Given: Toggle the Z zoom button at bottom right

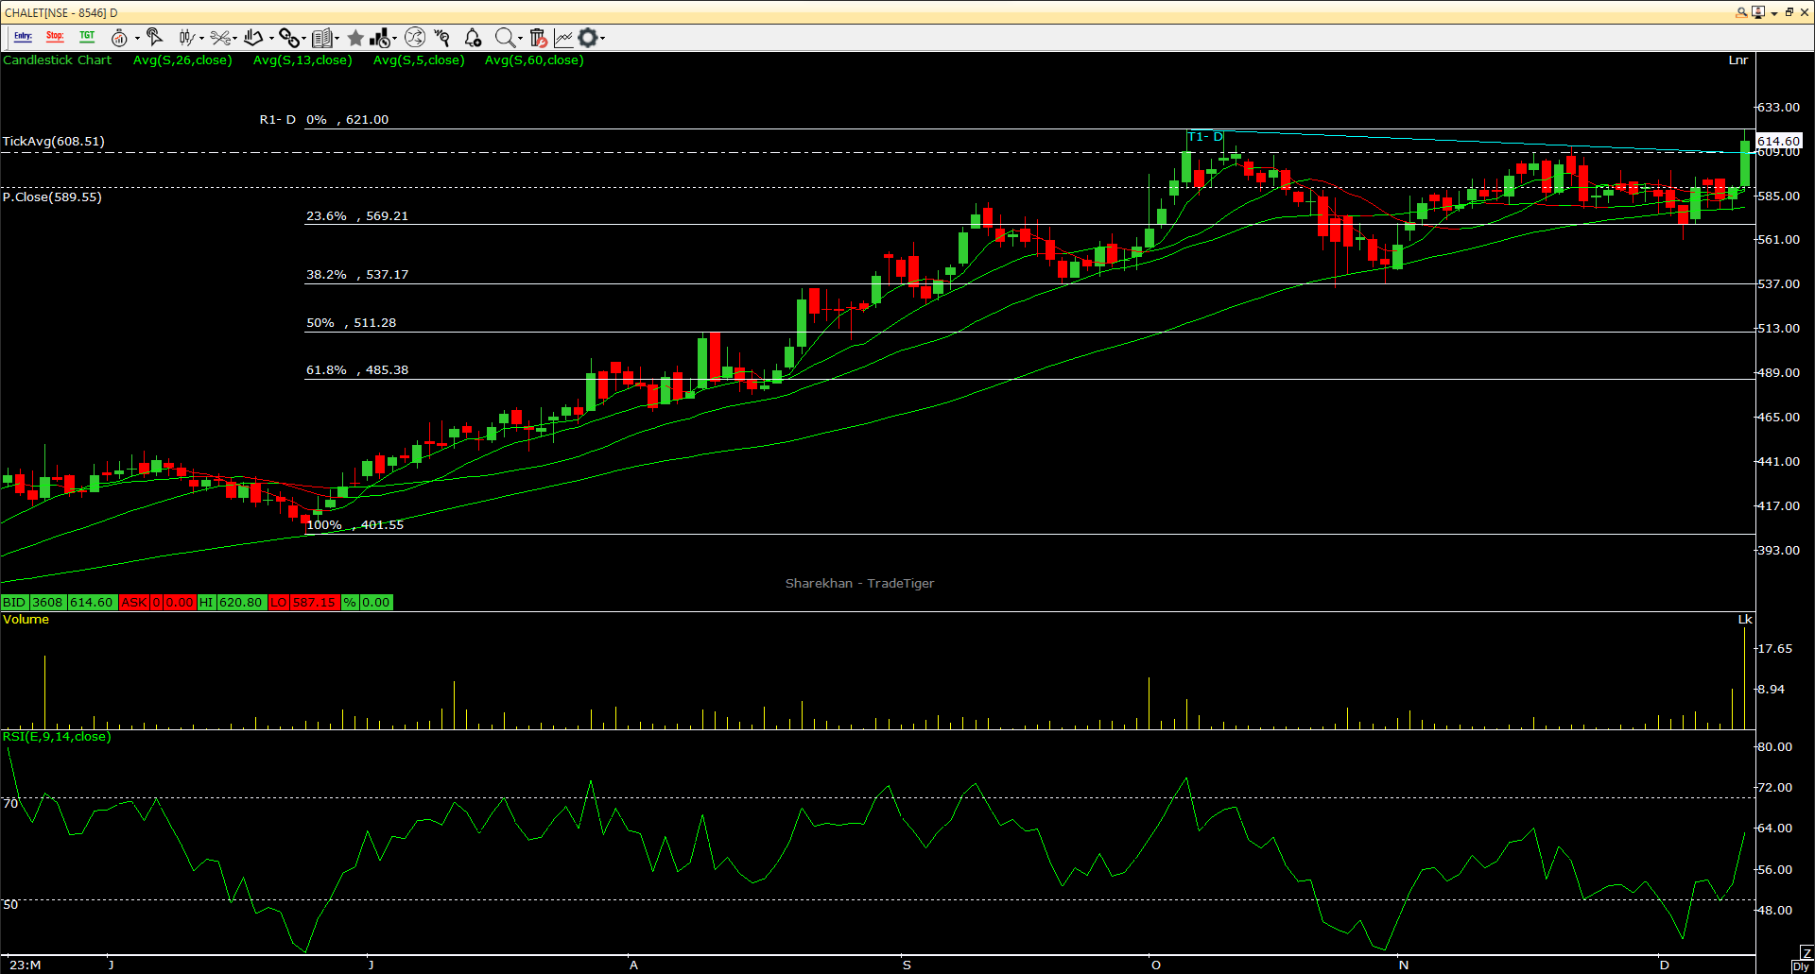Looking at the screenshot, I should tap(1806, 953).
